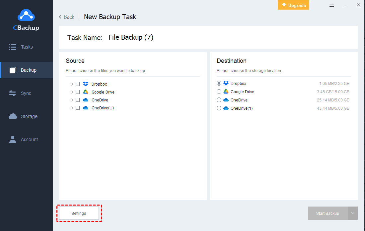This screenshot has width=365, height=231.
Task: Select OneDrive destination radio button
Action: 219,100
